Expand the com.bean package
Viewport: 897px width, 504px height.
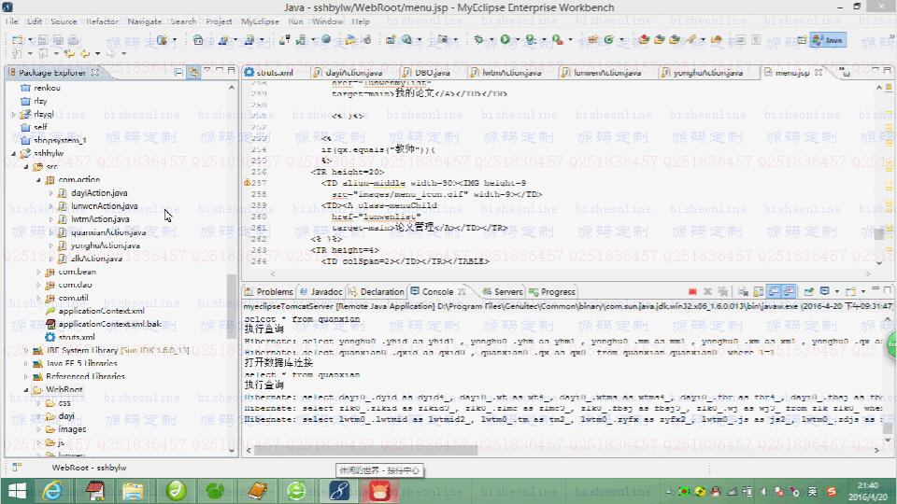pos(38,272)
